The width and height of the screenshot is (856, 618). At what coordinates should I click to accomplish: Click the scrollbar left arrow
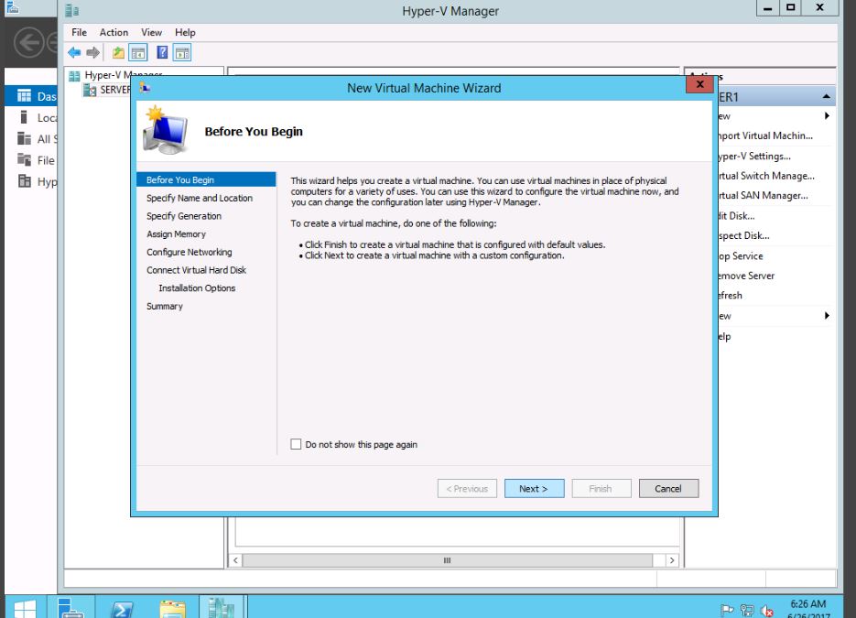point(236,560)
